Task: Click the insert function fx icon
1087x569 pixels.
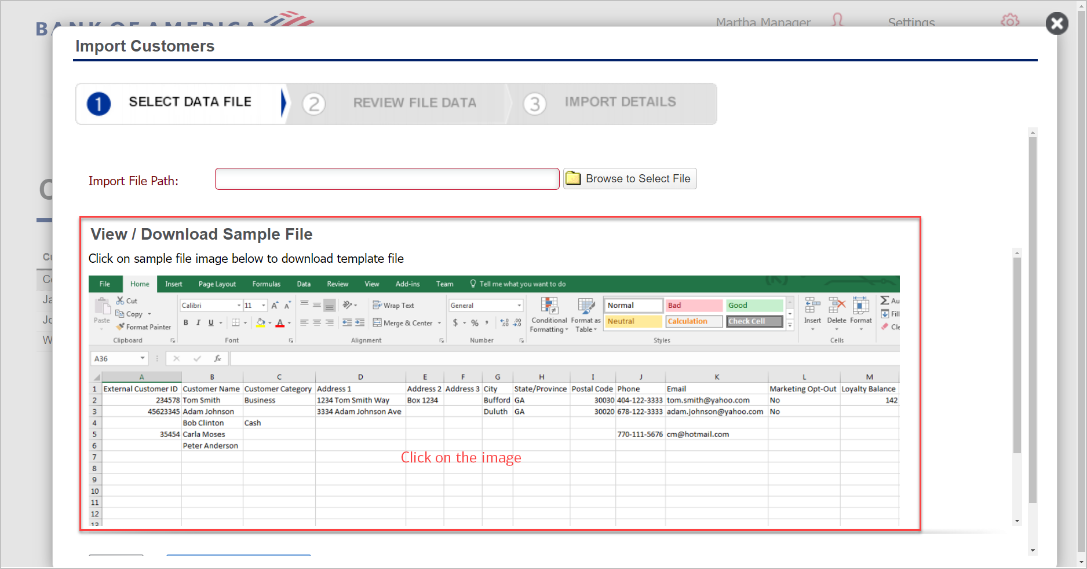Action: (x=218, y=358)
